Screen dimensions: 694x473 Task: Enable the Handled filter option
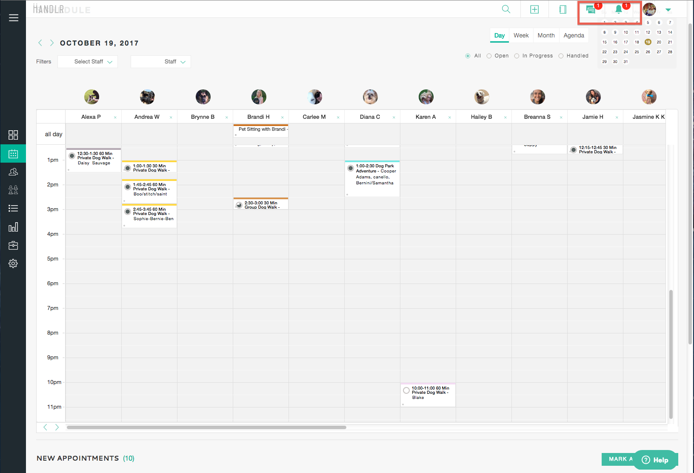coord(561,56)
